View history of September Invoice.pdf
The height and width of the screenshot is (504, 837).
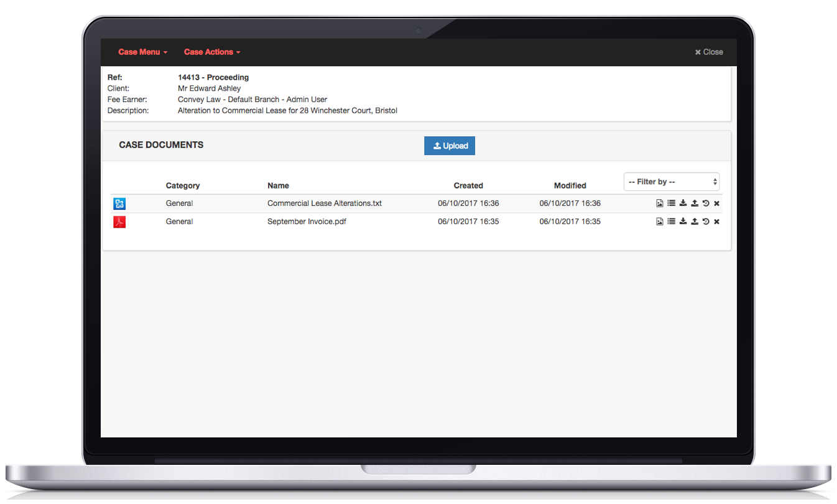(706, 222)
